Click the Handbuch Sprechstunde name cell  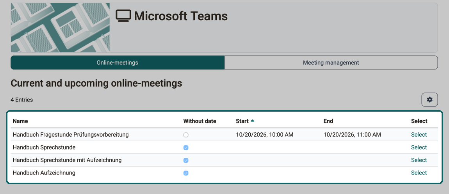coord(44,148)
